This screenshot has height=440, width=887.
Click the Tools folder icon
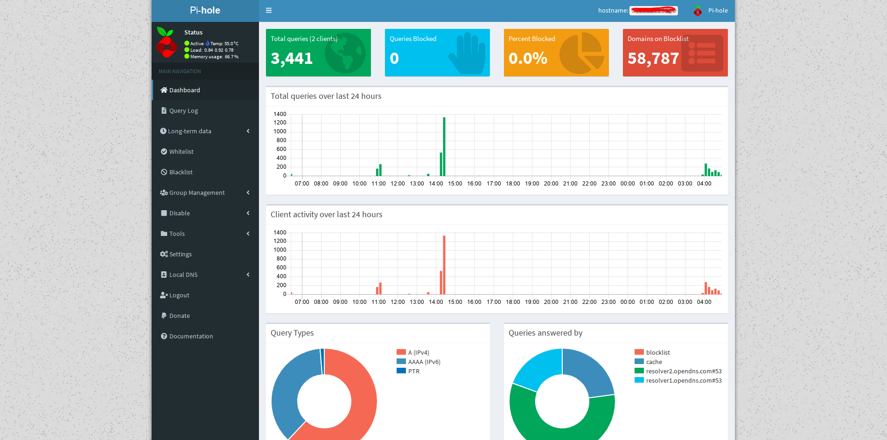coord(164,234)
